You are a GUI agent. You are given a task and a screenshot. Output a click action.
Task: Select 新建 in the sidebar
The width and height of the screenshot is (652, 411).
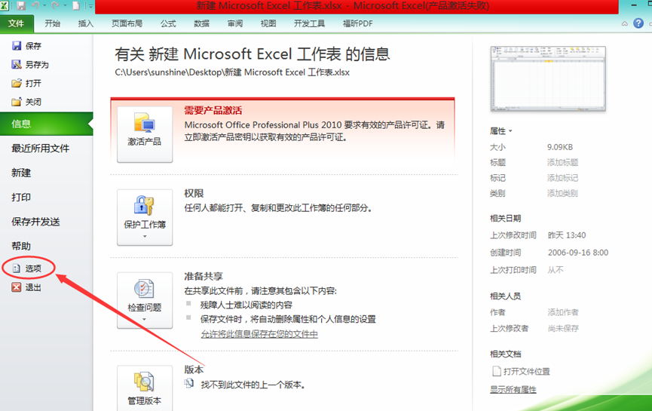tap(21, 173)
